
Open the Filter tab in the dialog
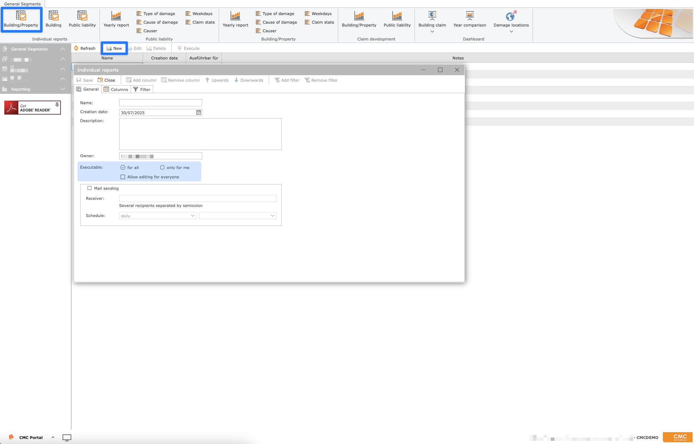(142, 89)
